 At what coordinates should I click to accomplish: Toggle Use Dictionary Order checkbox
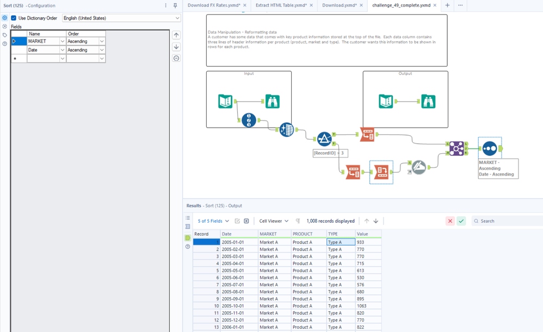tap(14, 18)
